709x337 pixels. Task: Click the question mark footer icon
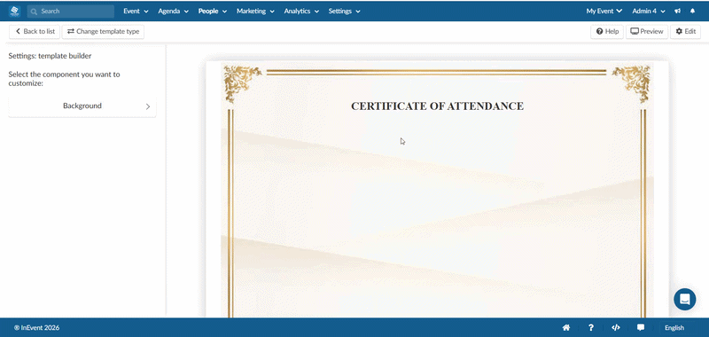590,327
